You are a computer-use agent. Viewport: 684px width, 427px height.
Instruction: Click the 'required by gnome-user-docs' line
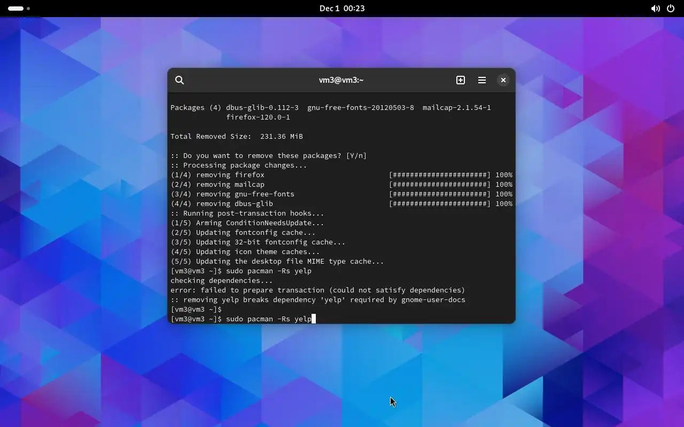click(318, 300)
